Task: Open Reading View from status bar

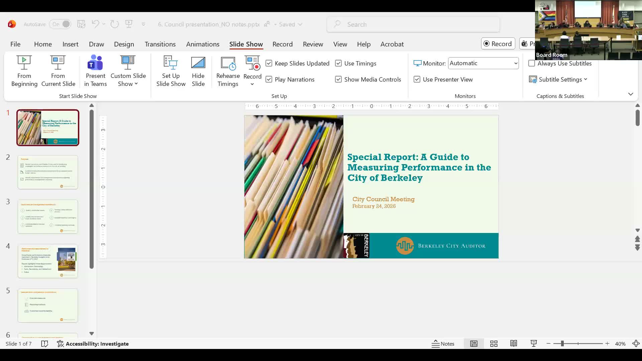Action: tap(514, 344)
